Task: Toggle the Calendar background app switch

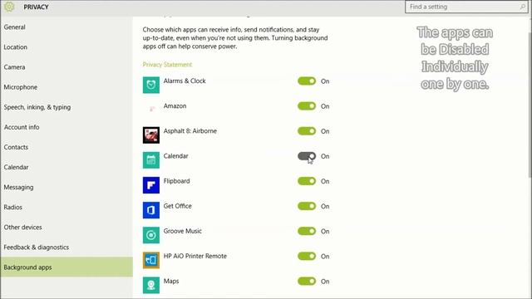Action: [x=307, y=156]
